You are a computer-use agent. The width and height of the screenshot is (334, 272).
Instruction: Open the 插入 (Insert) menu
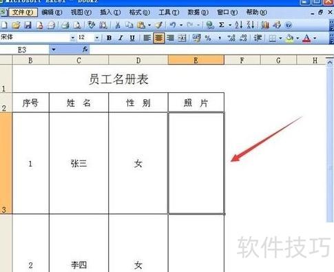[x=110, y=12]
